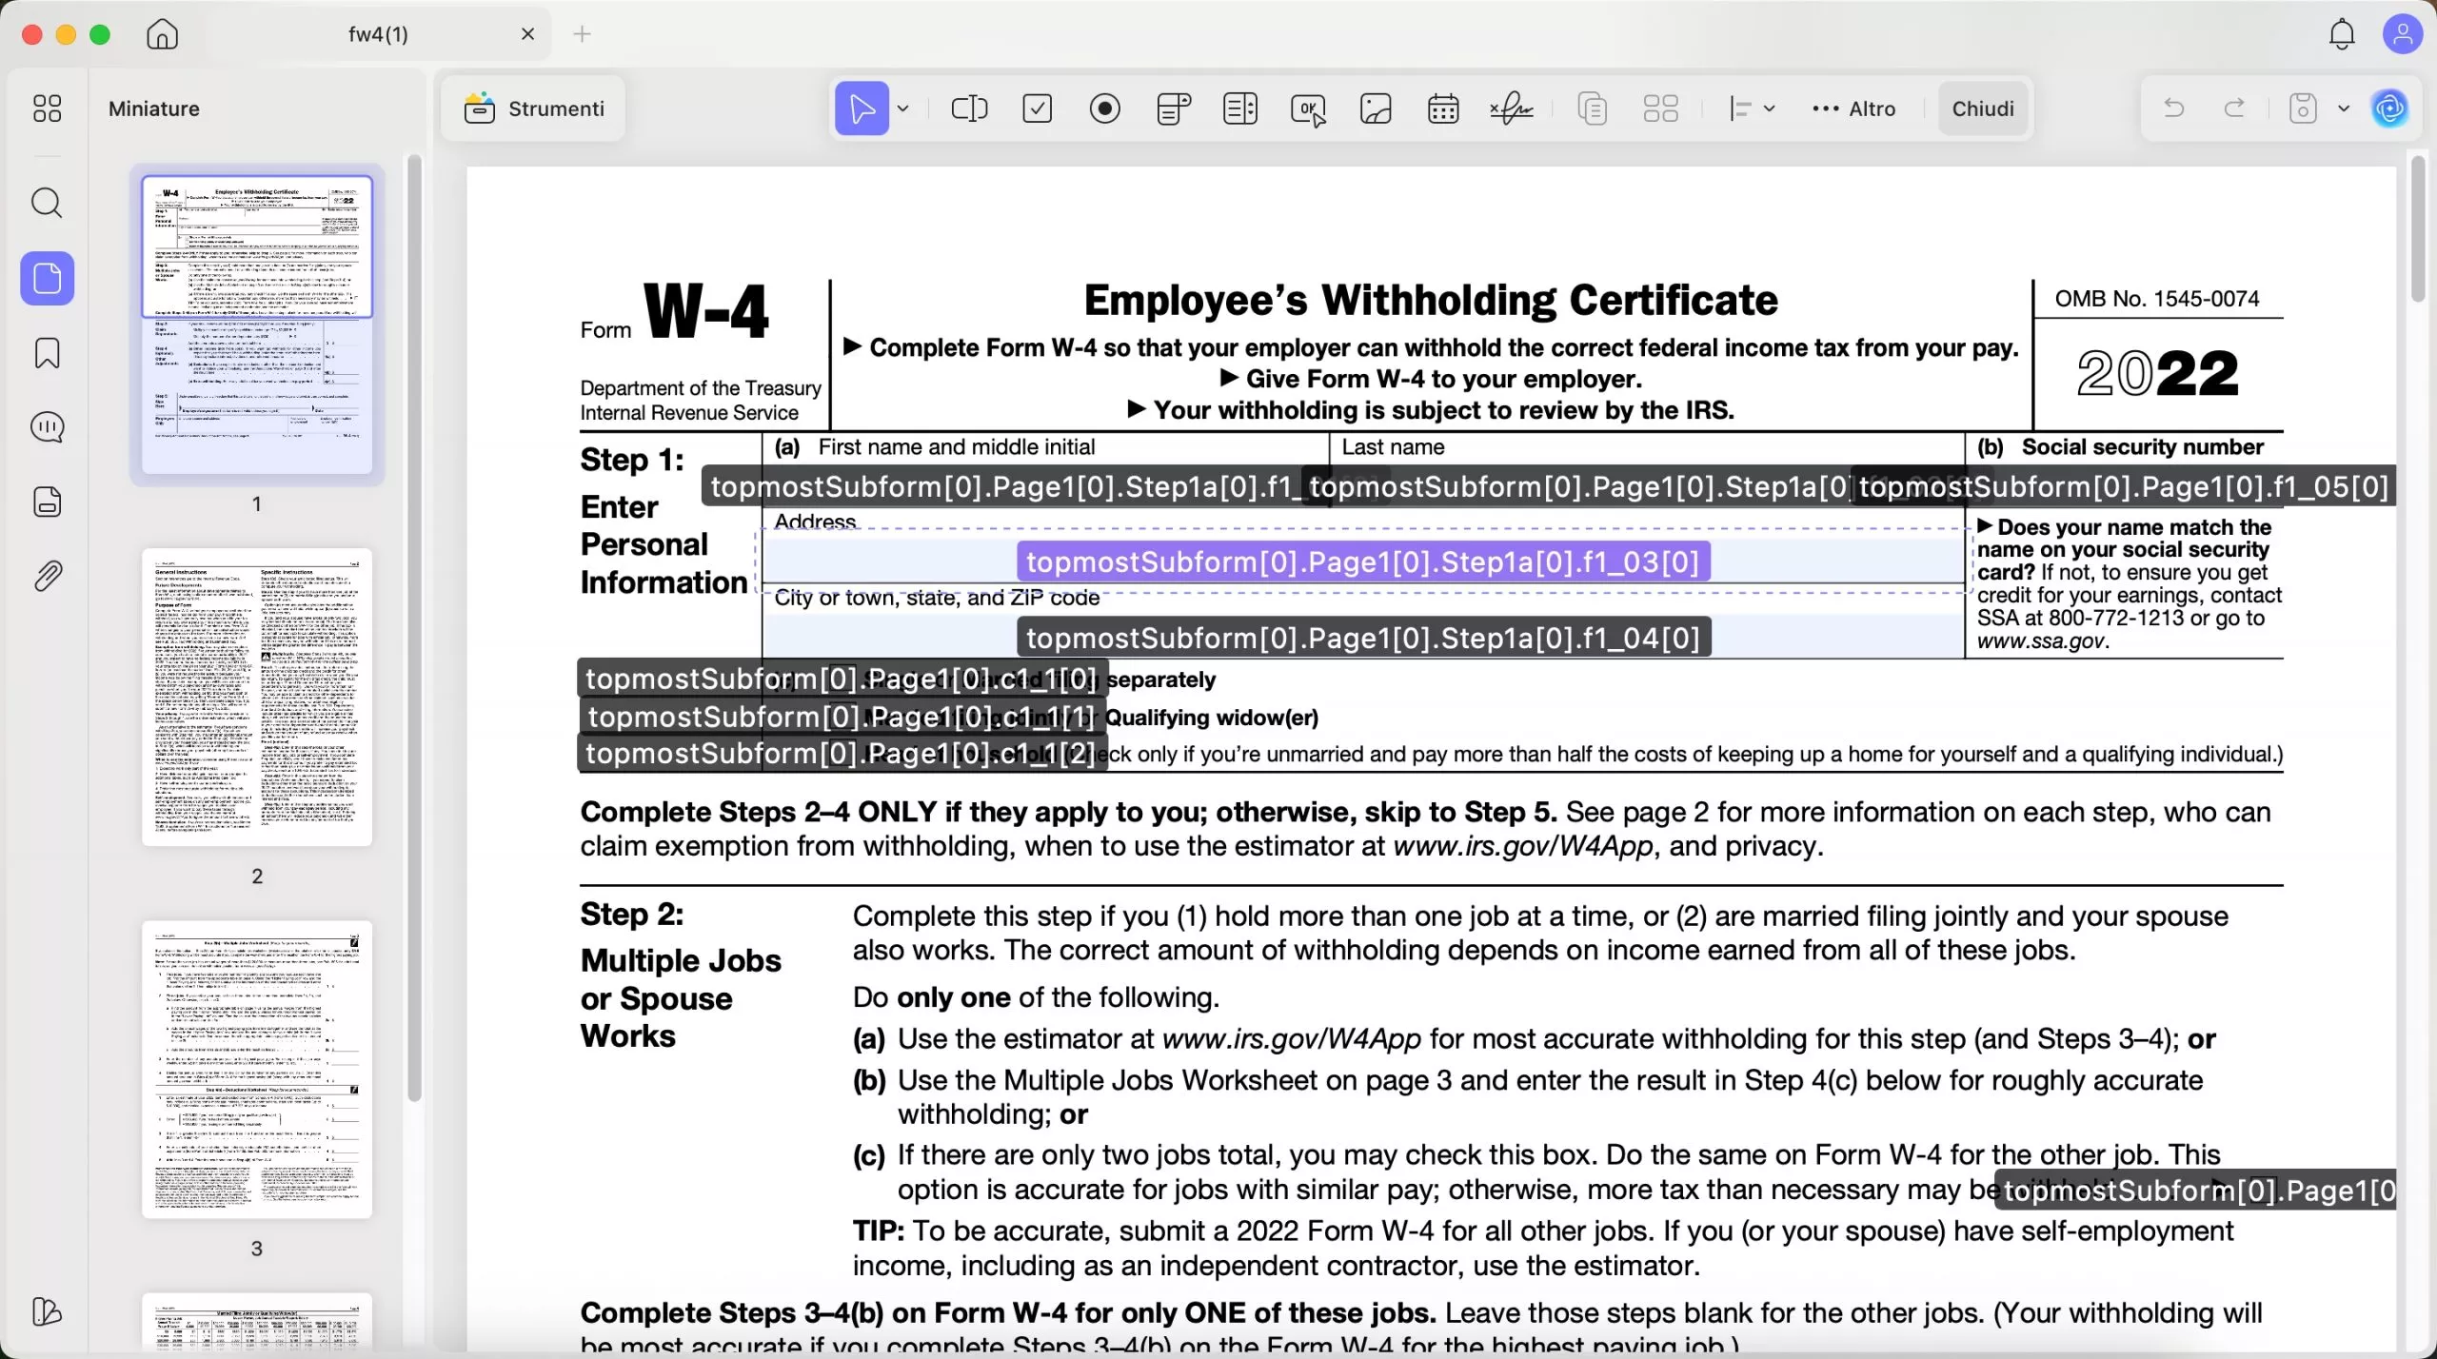Image resolution: width=2437 pixels, height=1359 pixels.
Task: Choose the list box field tool
Action: 1239,108
